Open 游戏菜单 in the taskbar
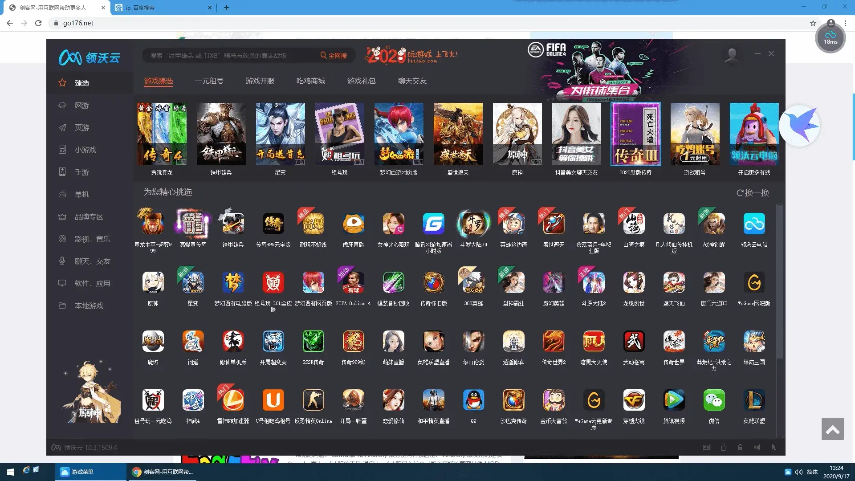The width and height of the screenshot is (855, 481). click(x=90, y=472)
